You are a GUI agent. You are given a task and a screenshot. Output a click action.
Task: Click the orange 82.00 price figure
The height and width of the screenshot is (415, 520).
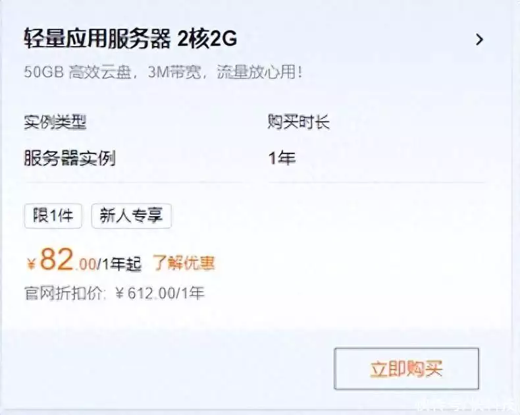[x=68, y=260]
